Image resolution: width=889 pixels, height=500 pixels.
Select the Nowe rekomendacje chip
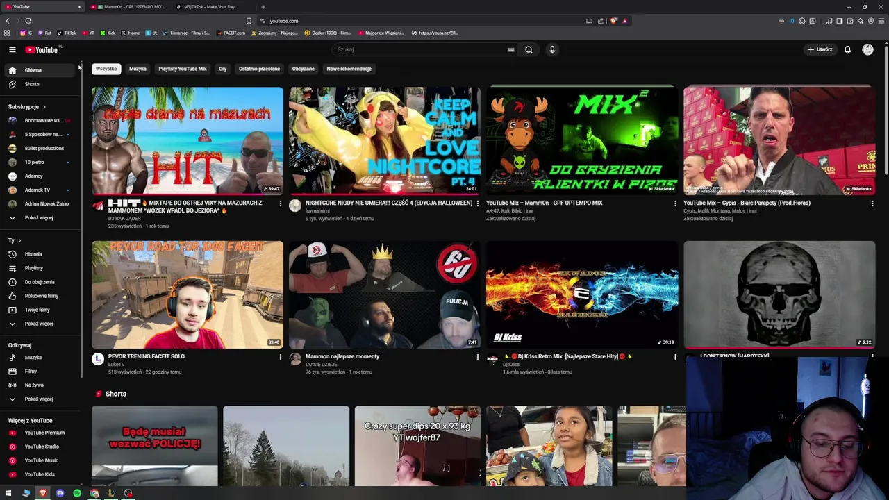click(x=349, y=69)
